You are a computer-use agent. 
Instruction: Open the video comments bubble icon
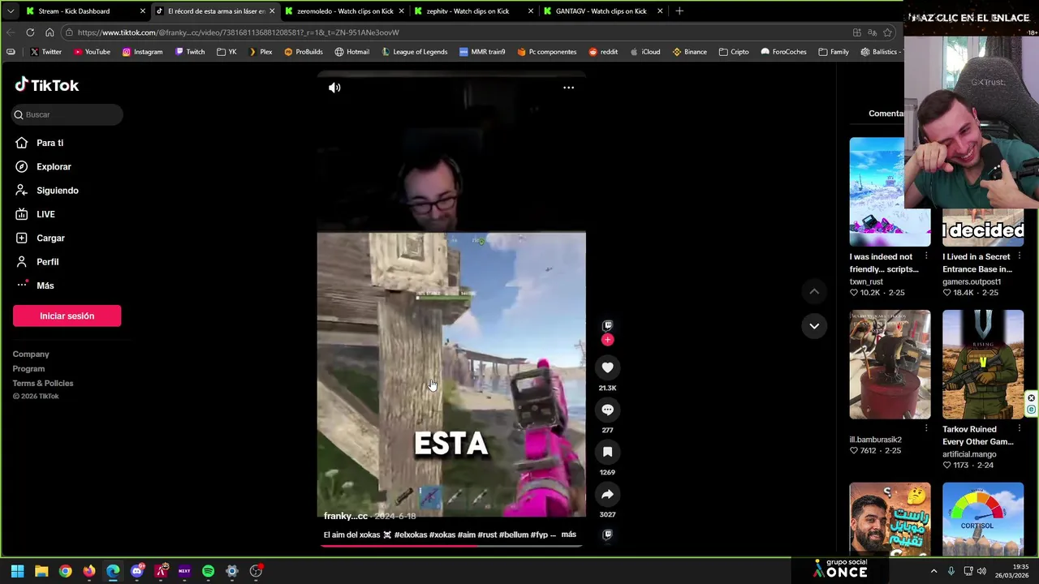[x=607, y=410]
